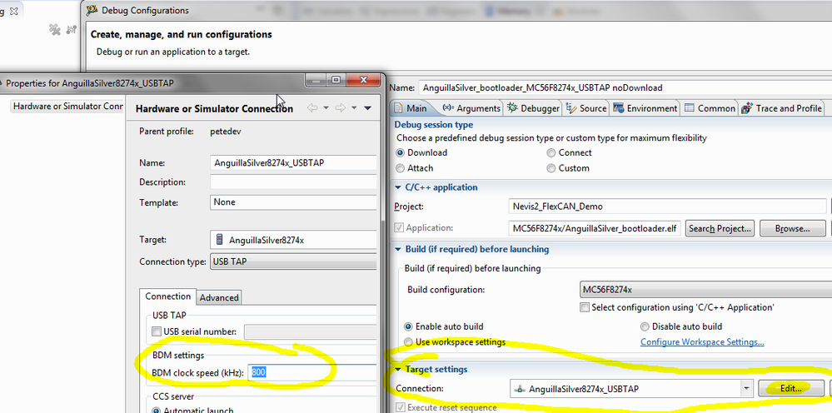Click the Environment tab icon
This screenshot has height=413, width=832.
[x=618, y=108]
